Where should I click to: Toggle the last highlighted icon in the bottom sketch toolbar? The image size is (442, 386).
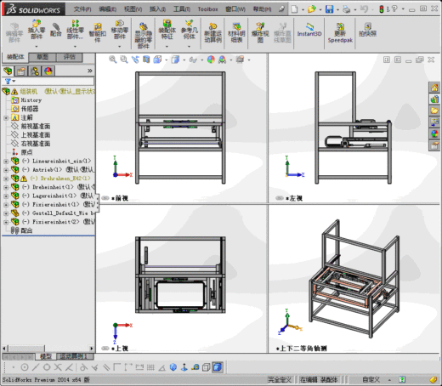(x=217, y=367)
